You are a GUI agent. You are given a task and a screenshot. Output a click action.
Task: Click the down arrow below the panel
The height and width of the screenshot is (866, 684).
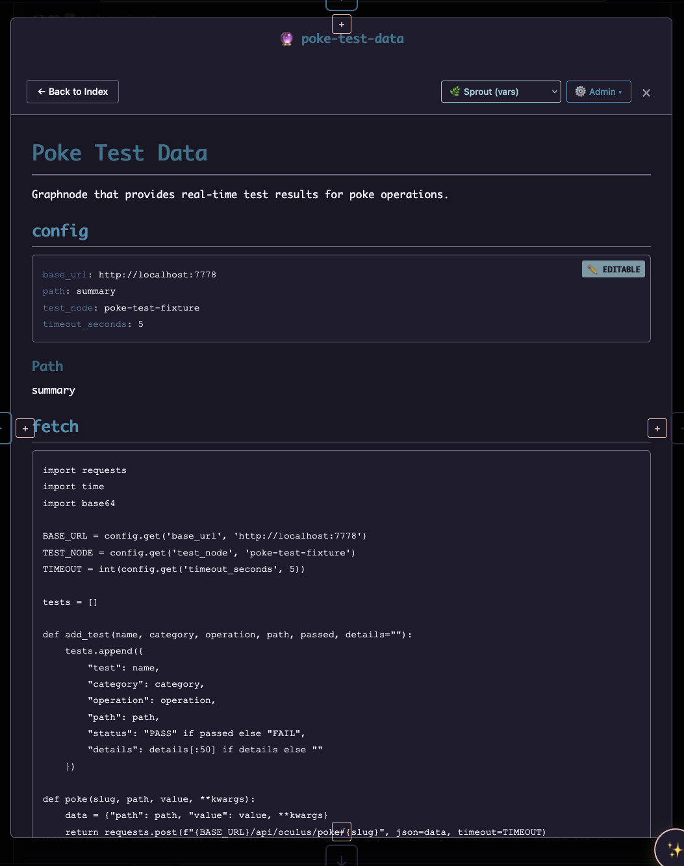[x=342, y=859]
